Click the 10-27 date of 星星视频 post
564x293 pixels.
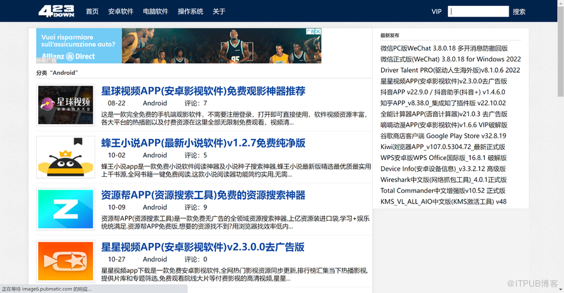(116, 259)
